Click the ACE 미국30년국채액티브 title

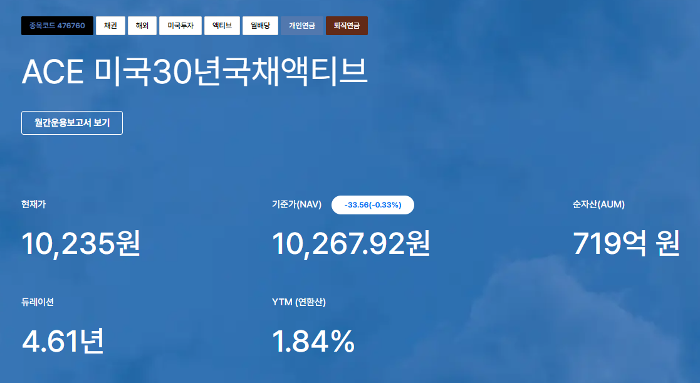click(195, 71)
